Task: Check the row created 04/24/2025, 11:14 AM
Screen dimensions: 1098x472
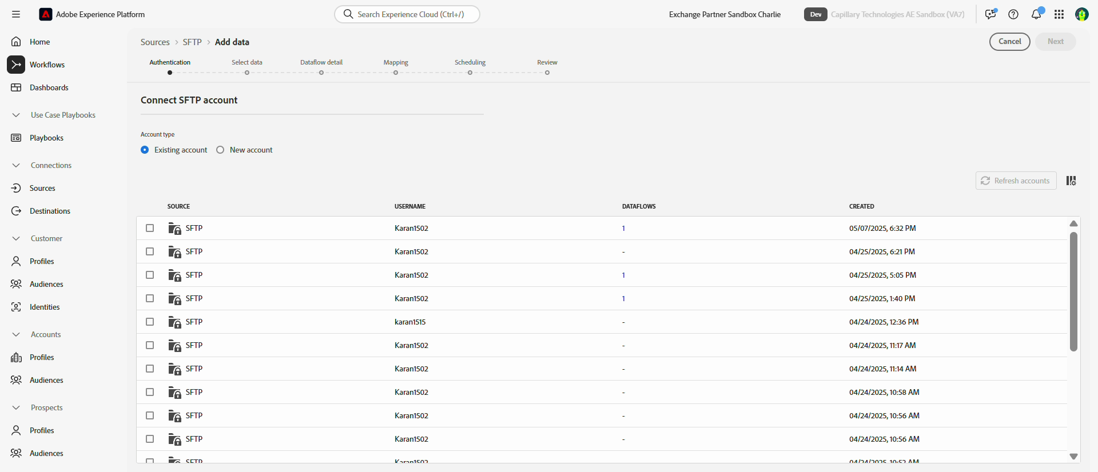Action: coord(150,369)
